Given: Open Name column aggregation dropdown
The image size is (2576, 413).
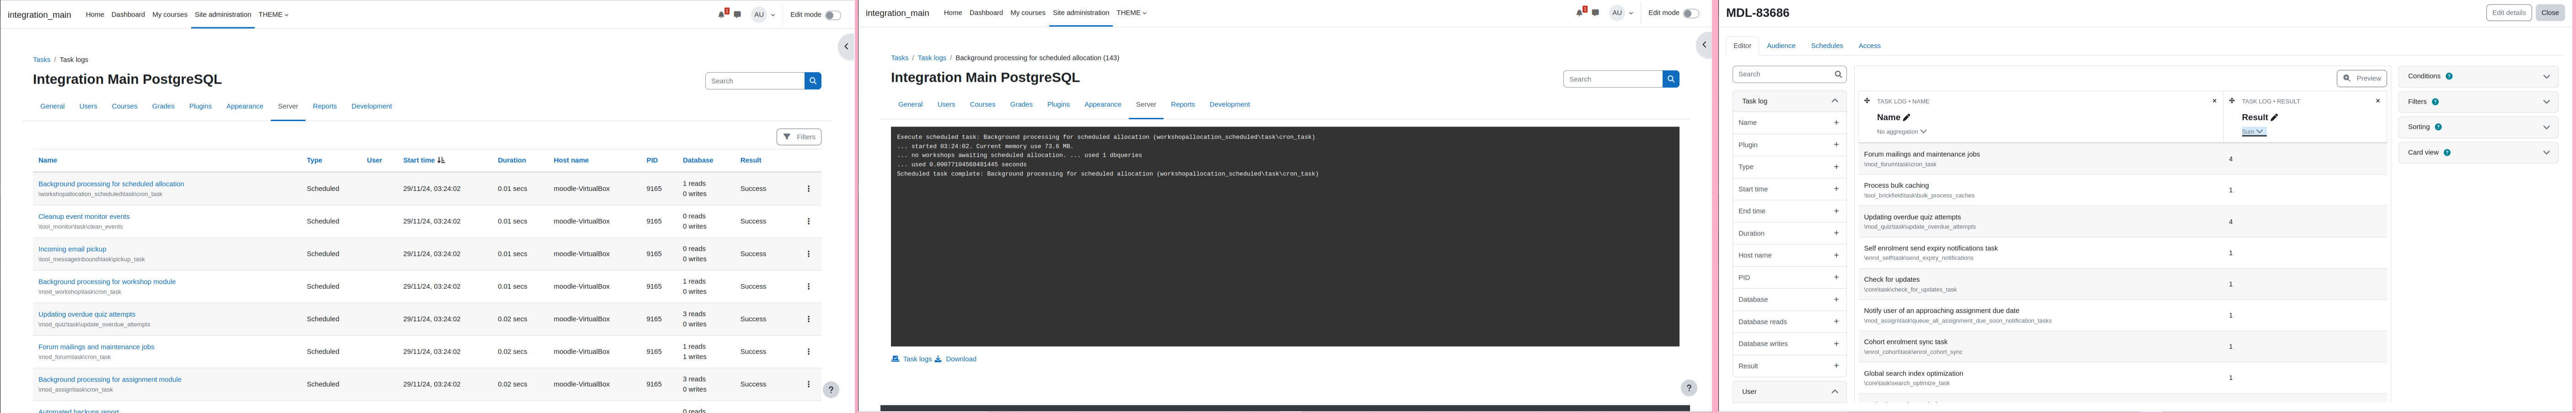Looking at the screenshot, I should click(1901, 132).
